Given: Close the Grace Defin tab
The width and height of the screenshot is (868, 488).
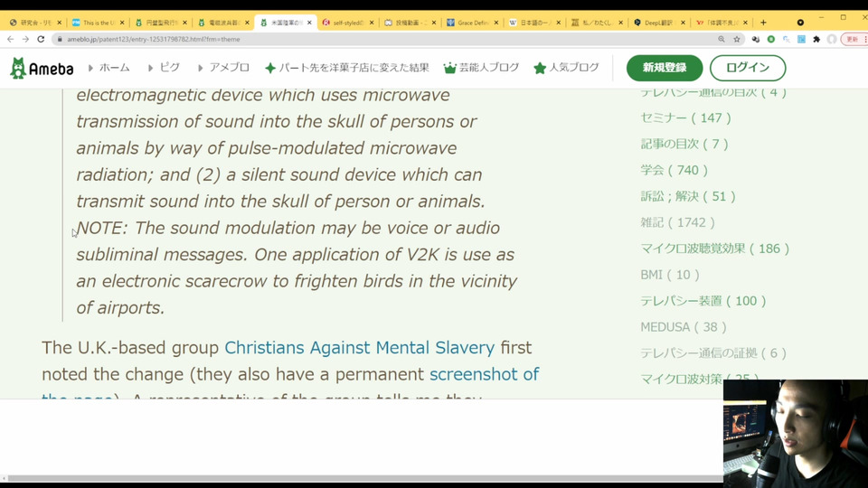Looking at the screenshot, I should pyautogui.click(x=496, y=23).
